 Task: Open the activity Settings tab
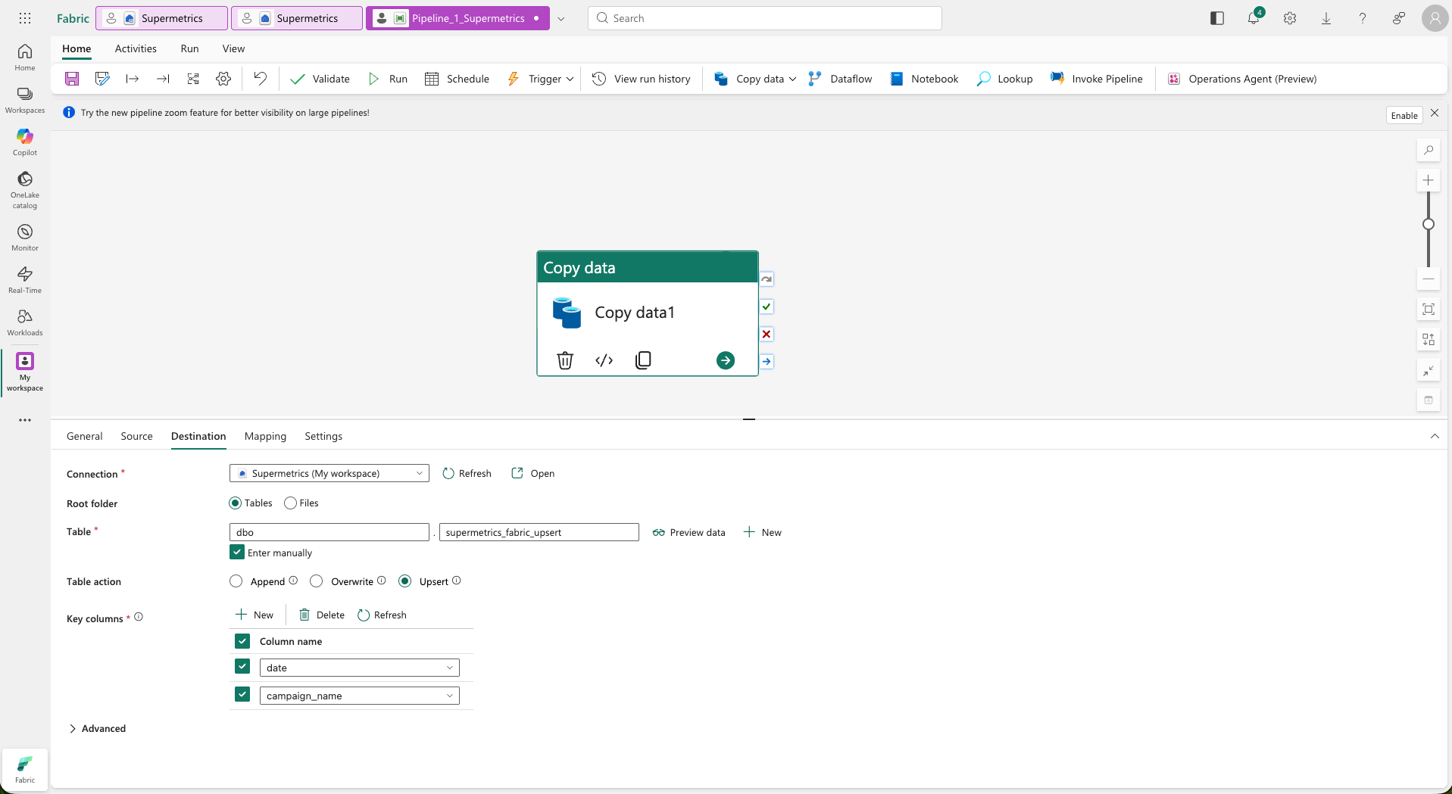pos(323,436)
